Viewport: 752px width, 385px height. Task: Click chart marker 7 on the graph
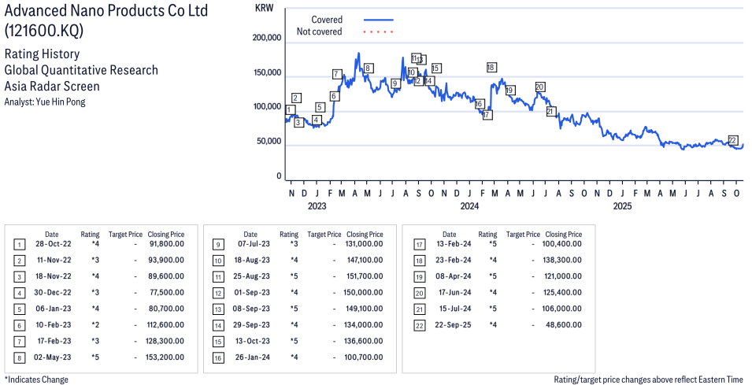tap(337, 75)
